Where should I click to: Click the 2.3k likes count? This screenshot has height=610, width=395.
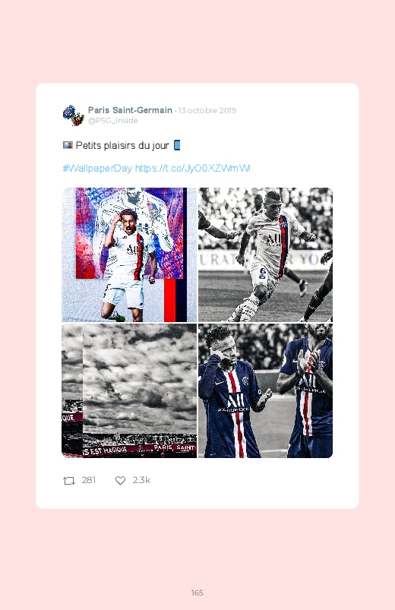tap(141, 480)
